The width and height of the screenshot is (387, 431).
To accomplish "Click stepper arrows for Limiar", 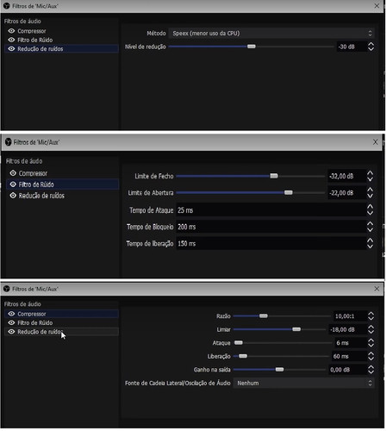I will (371, 329).
